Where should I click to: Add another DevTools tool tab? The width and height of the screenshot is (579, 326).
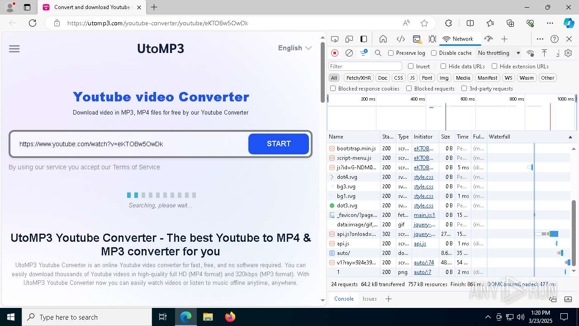504,39
